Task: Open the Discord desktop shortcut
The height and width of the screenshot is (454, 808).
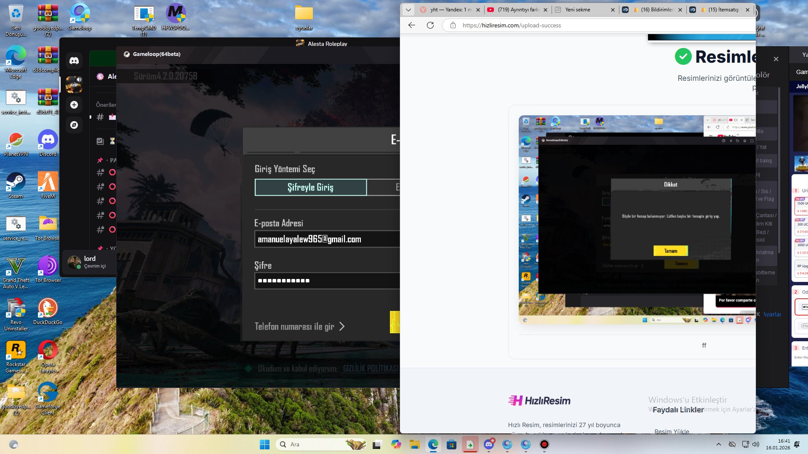Action: (x=48, y=143)
